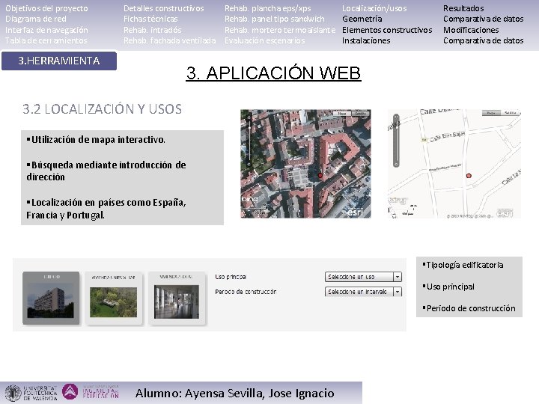Viewport: 539px width, 404px height.
Task: Click the gray box 'Periodo de construcción' bullet
Action: pyautogui.click(x=469, y=308)
